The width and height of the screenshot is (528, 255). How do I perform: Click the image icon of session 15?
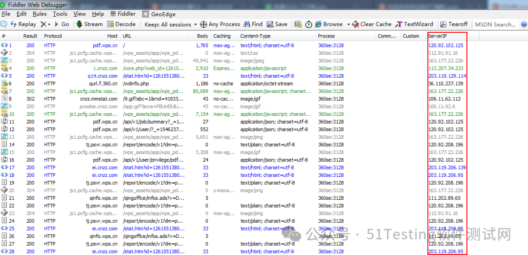point(4,152)
